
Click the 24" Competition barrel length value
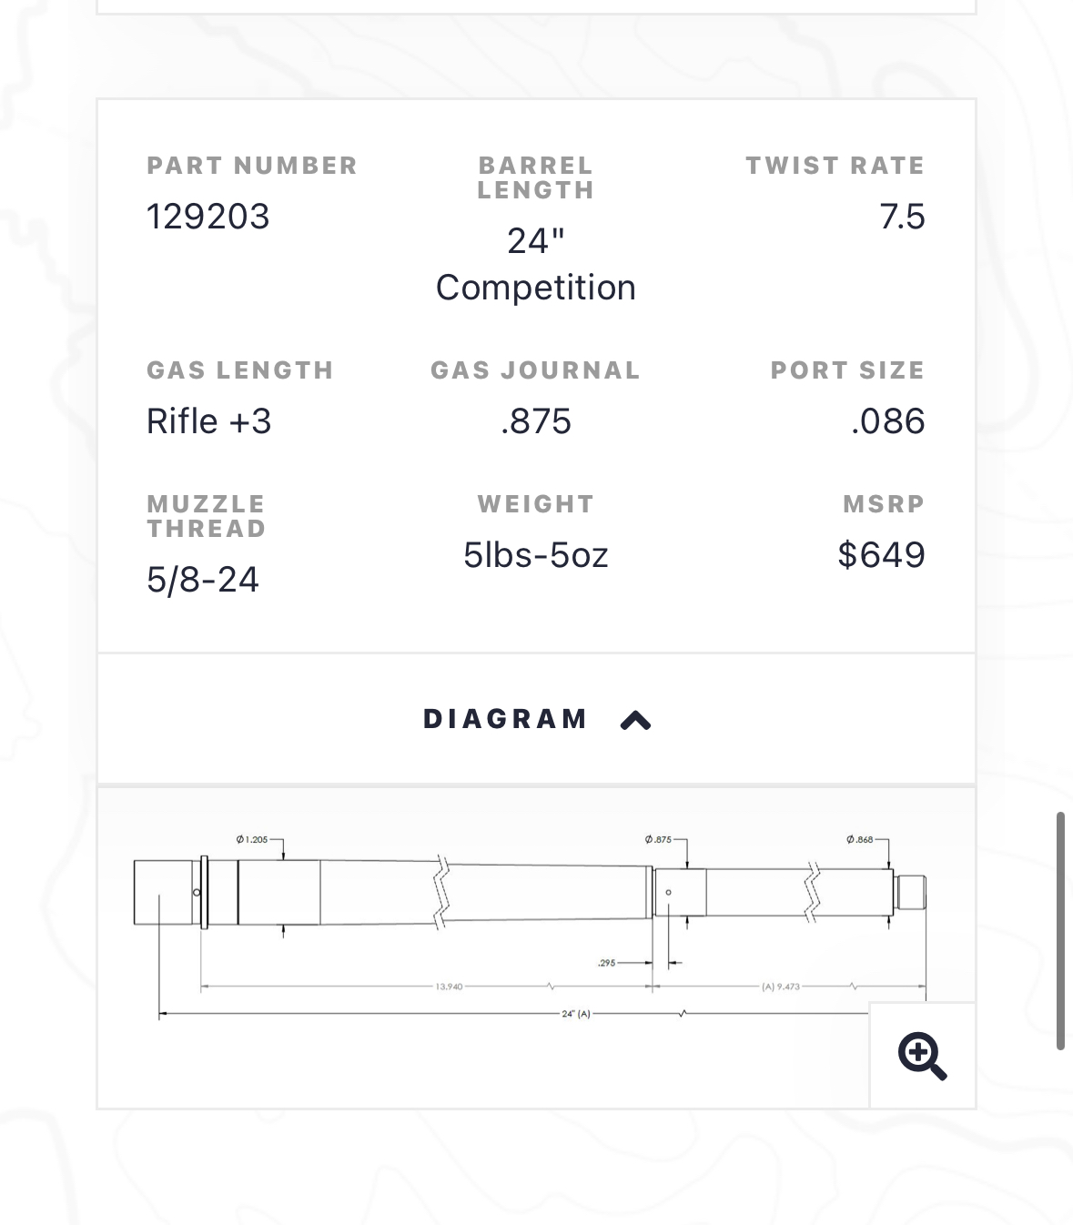click(x=536, y=264)
